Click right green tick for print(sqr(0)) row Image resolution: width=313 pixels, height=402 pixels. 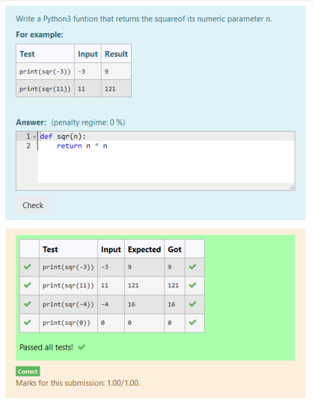(193, 322)
